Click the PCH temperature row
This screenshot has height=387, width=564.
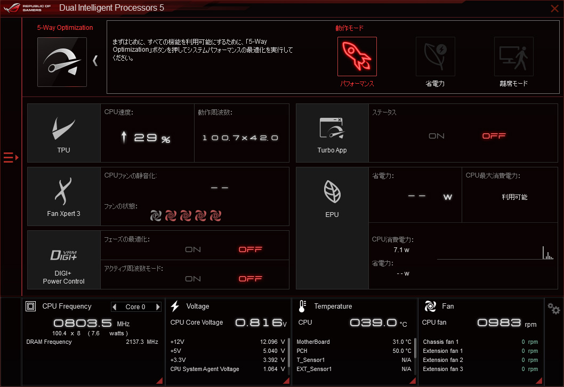[x=354, y=351]
